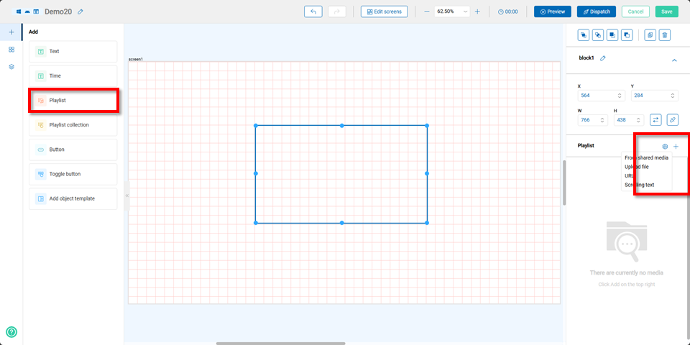Open the layers icon in left sidebar
The image size is (690, 345).
11,67
